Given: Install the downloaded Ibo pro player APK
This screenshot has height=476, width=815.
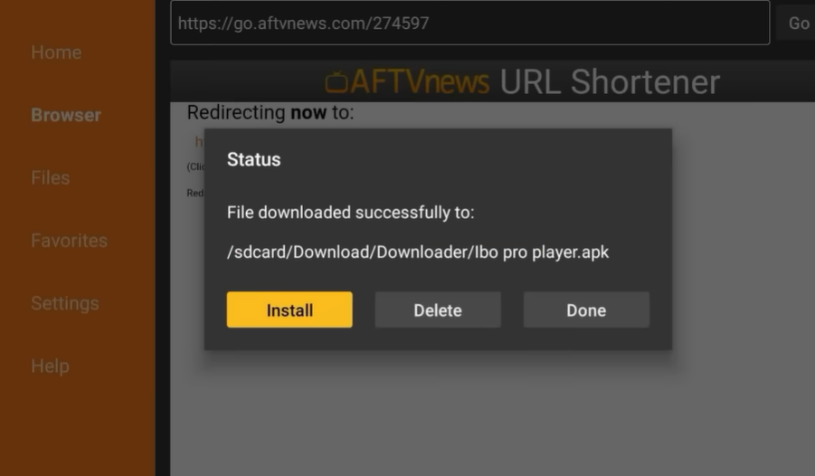Looking at the screenshot, I should click(289, 309).
